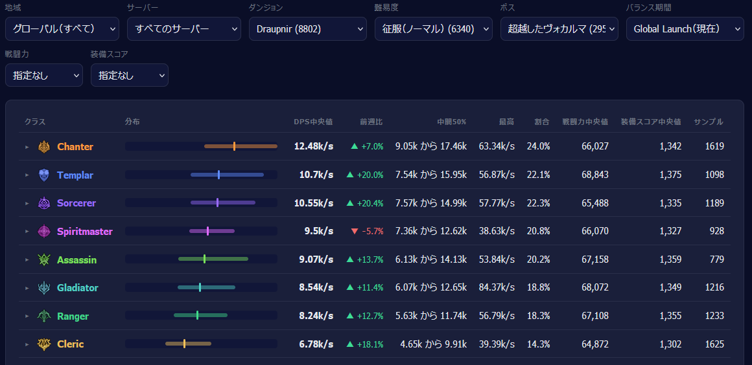Click the Templar class icon

coord(43,175)
